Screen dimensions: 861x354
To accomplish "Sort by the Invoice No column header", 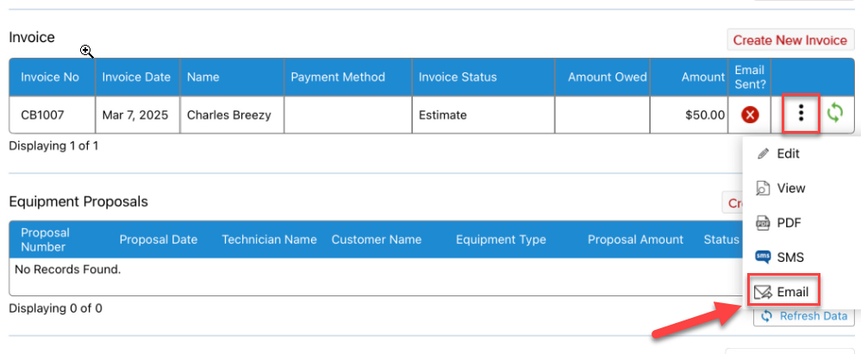I will (50, 77).
